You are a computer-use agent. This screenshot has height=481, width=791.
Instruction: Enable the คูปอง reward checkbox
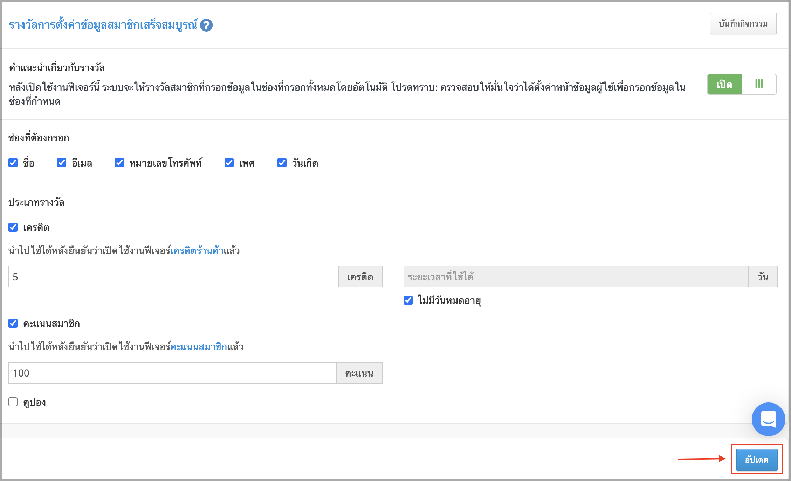13,402
